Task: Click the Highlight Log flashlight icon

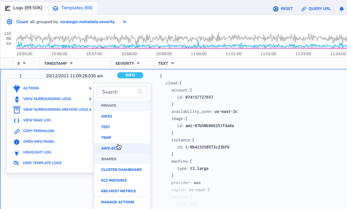Action: pyautogui.click(x=17, y=152)
